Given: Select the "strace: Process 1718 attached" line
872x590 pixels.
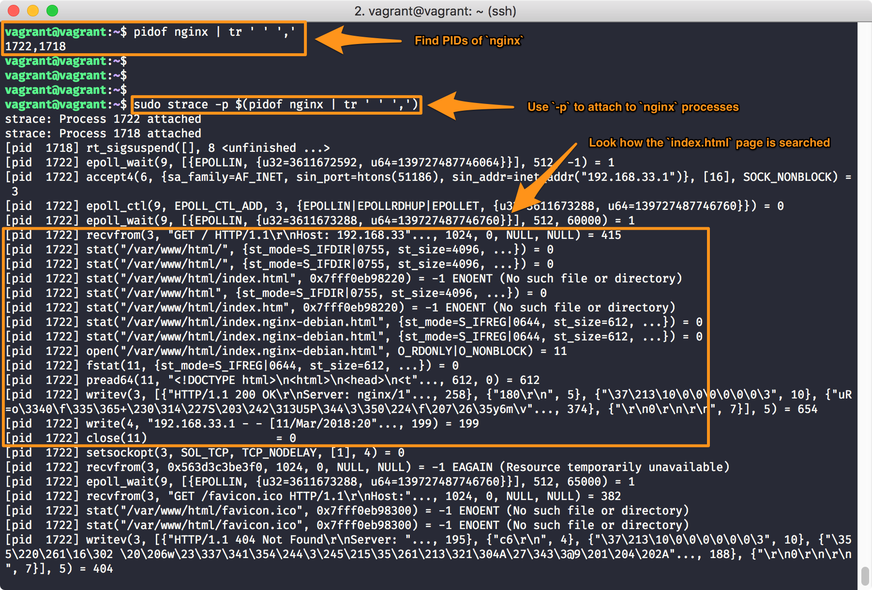Looking at the screenshot, I should 103,133.
